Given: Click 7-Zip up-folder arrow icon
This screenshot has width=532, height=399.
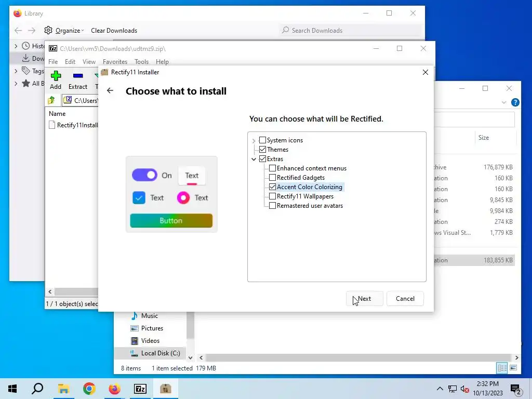Looking at the screenshot, I should click(x=51, y=100).
